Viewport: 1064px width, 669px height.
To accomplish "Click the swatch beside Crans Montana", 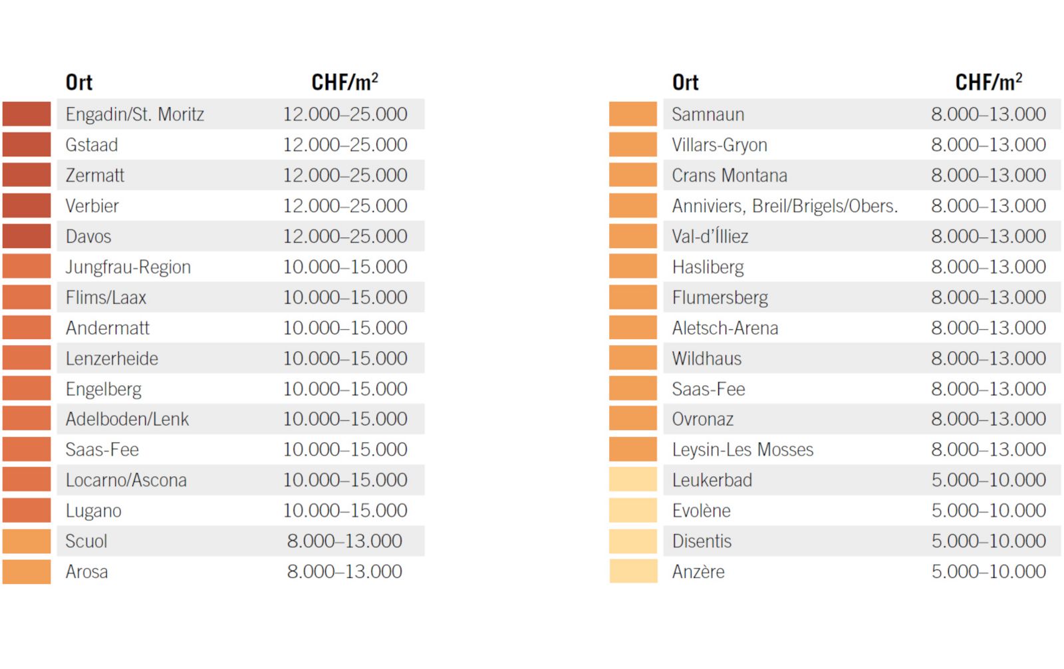I will 632,176.
